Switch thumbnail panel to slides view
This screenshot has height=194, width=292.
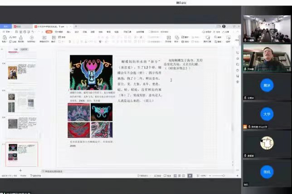pyautogui.click(x=24, y=49)
